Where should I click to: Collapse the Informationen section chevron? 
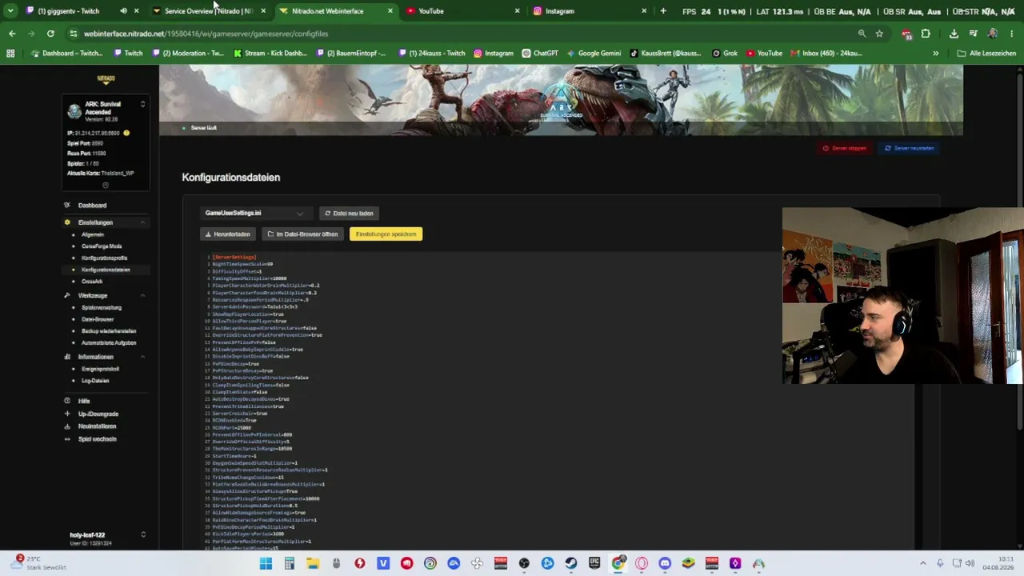(142, 357)
